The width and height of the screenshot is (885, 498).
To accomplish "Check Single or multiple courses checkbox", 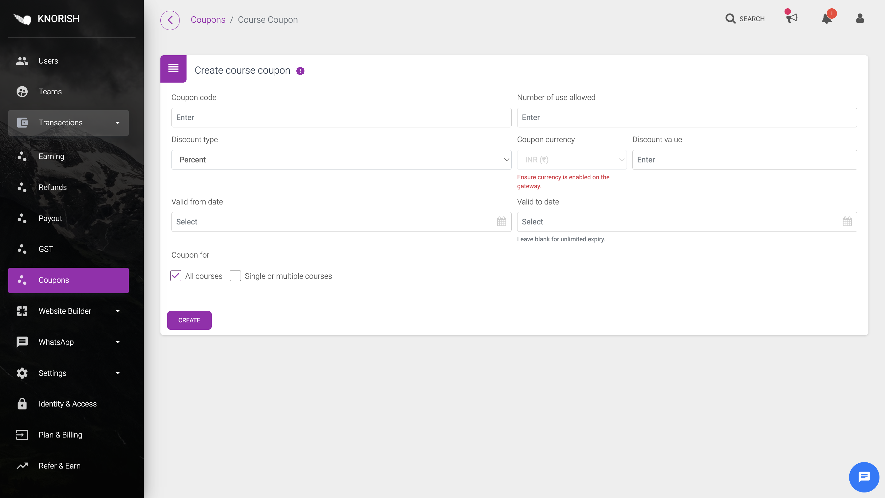I will 235,276.
